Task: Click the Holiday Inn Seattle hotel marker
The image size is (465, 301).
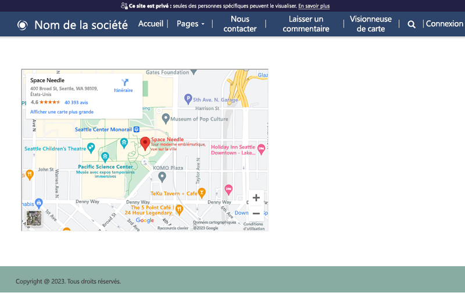Action: [x=261, y=149]
